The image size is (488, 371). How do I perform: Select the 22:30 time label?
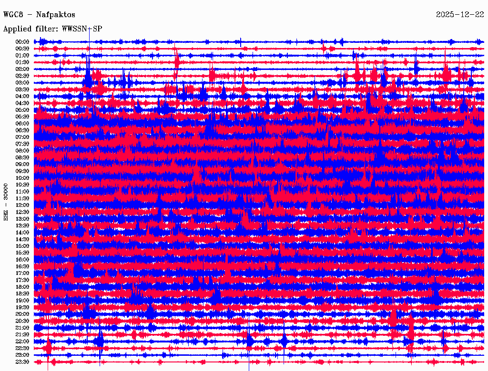tap(22, 348)
